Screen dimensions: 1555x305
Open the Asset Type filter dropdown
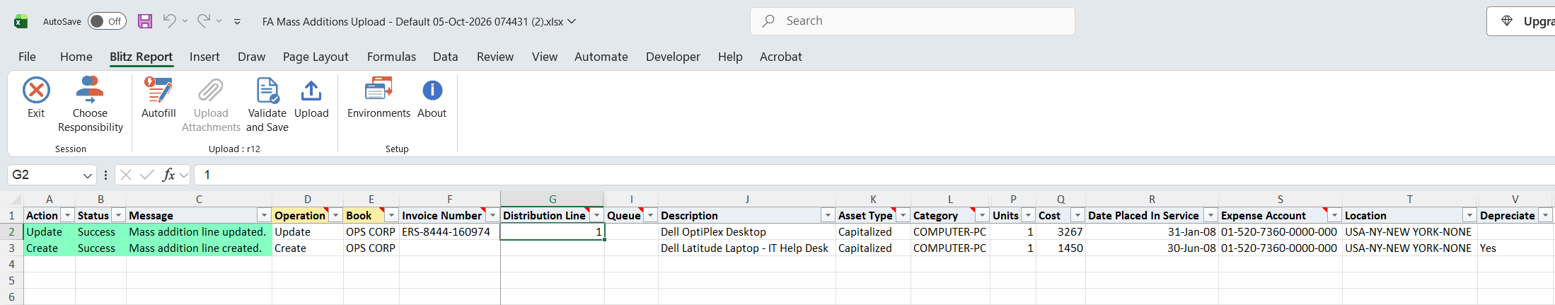tap(903, 215)
